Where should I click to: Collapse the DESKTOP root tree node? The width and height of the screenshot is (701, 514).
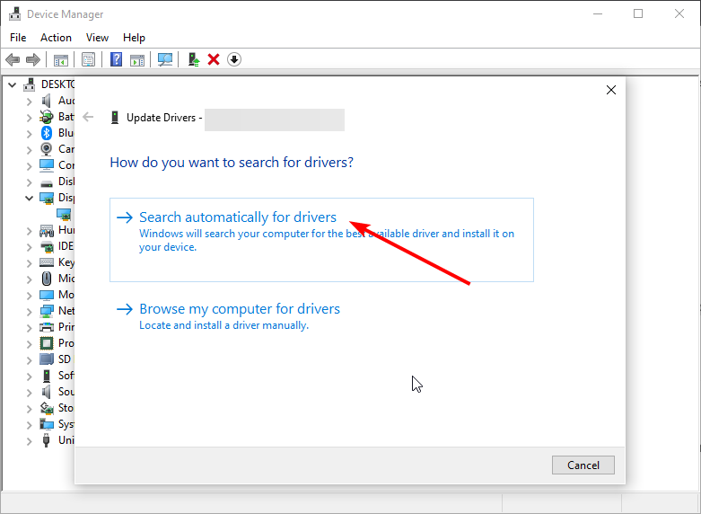(x=12, y=84)
